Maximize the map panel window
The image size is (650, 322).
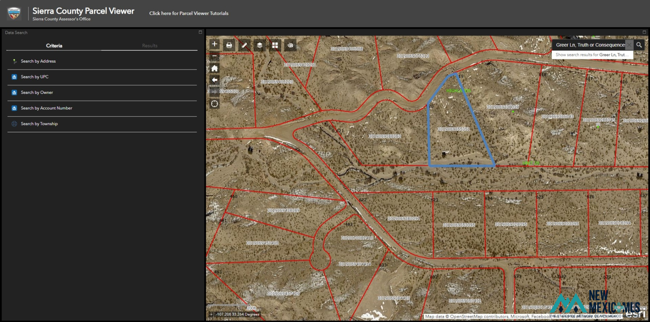click(x=644, y=32)
